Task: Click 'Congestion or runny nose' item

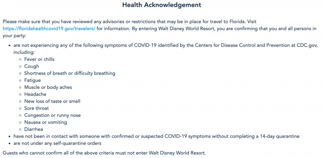Action: [52, 115]
